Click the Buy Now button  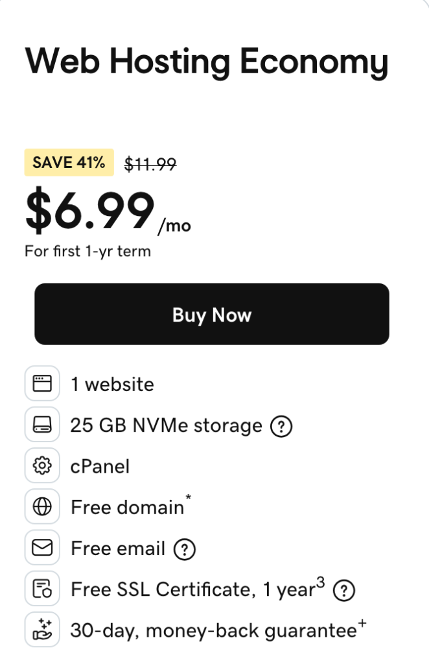(211, 314)
